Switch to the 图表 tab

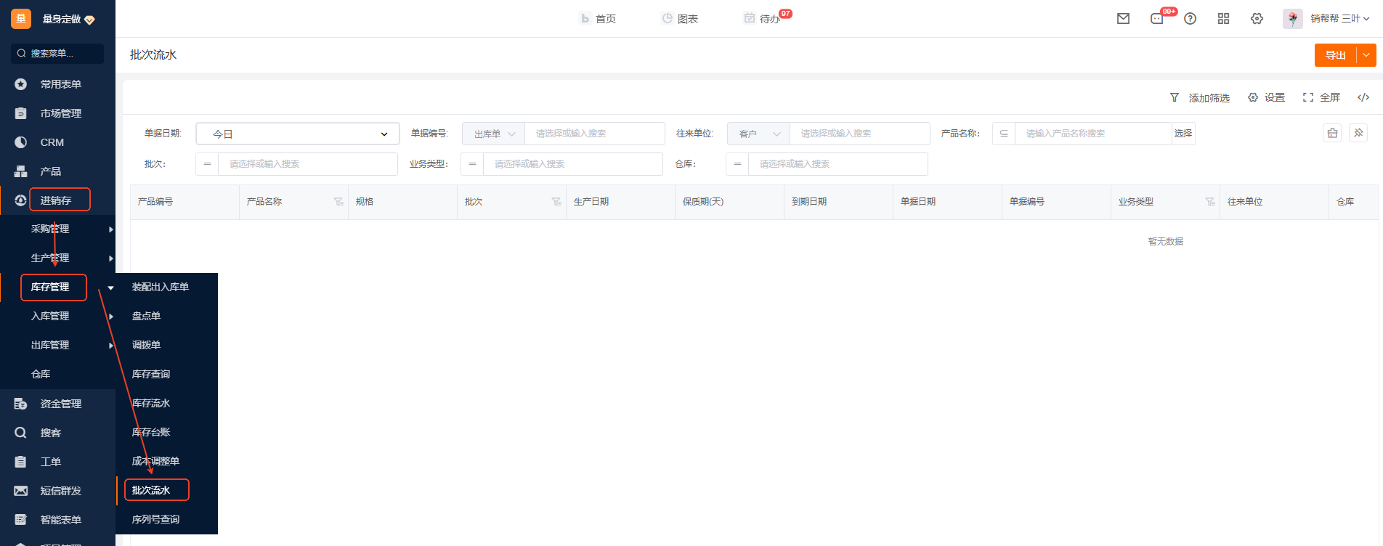click(x=680, y=19)
